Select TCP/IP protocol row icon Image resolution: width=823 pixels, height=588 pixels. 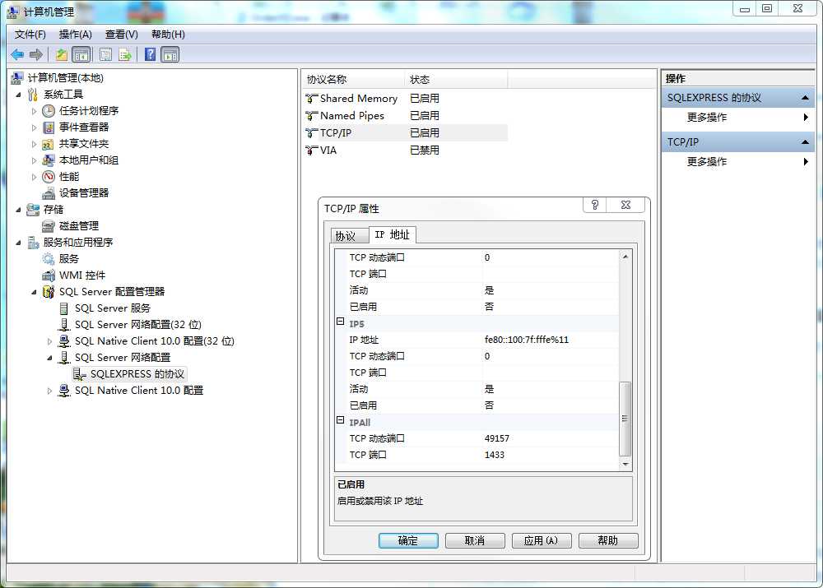[312, 132]
